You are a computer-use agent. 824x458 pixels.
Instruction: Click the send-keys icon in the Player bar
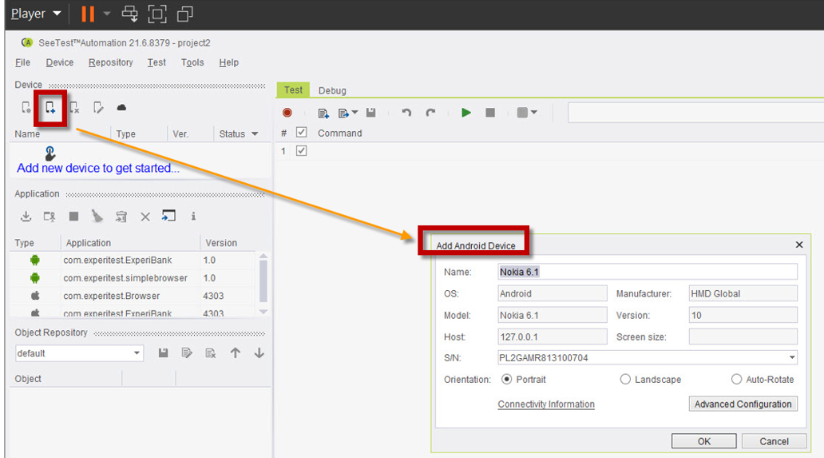pos(130,14)
